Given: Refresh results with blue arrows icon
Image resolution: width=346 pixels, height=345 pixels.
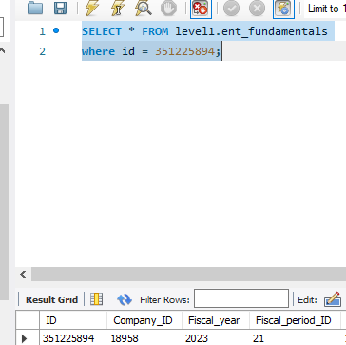Looking at the screenshot, I should tap(125, 299).
